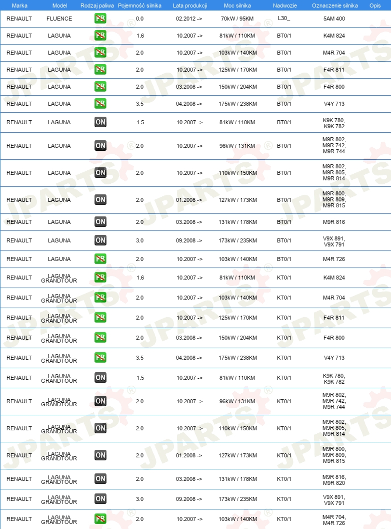Click the Oznaczenie silnika column header
The height and width of the screenshot is (529, 391).
pyautogui.click(x=335, y=6)
